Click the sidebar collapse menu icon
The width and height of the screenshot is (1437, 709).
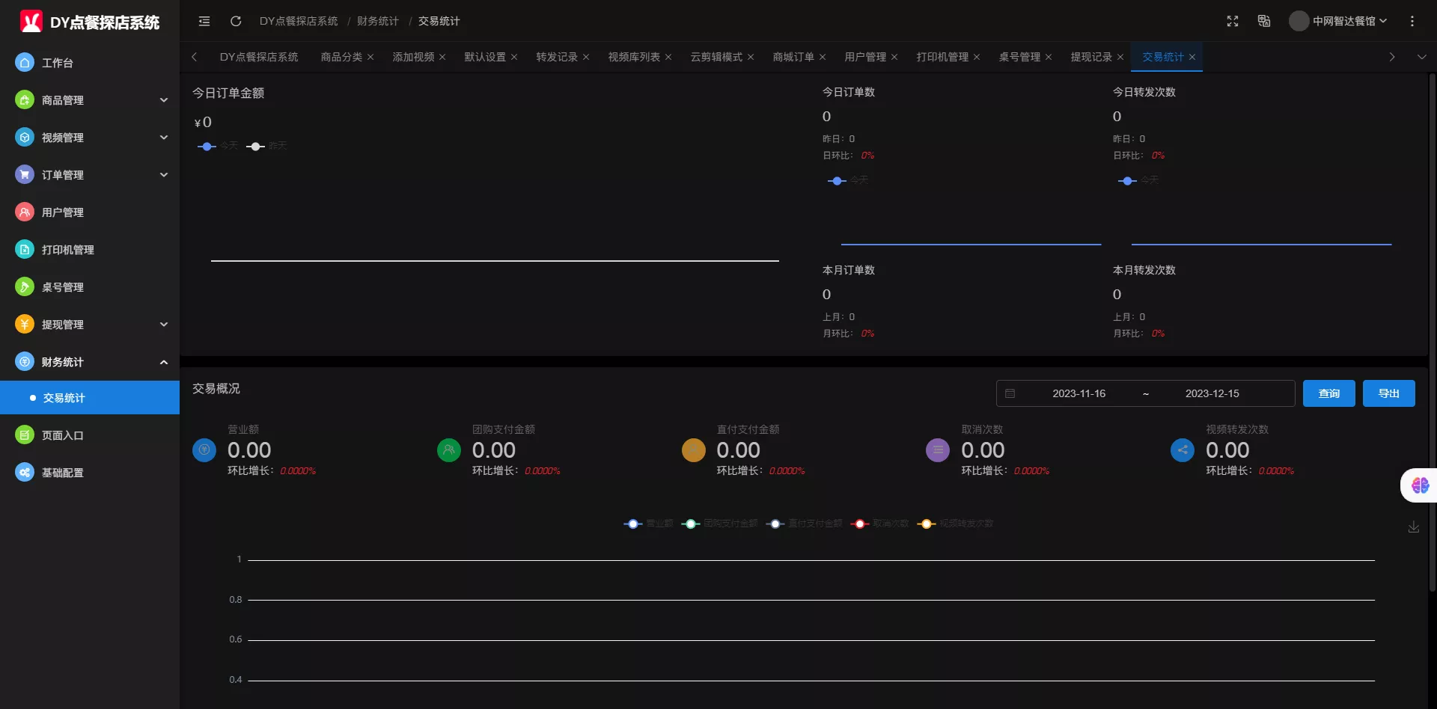point(204,21)
